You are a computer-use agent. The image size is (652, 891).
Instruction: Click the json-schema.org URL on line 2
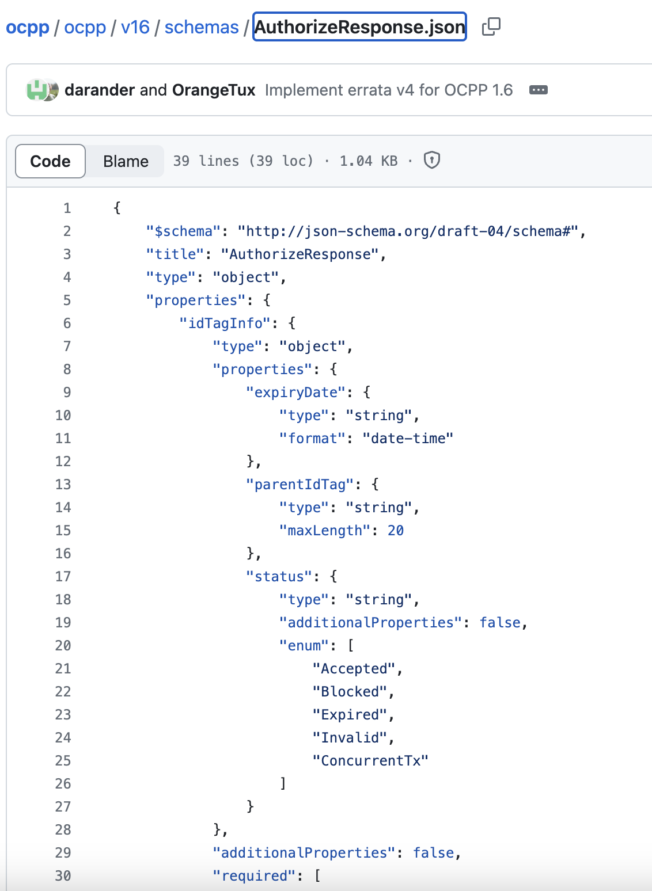pos(410,231)
